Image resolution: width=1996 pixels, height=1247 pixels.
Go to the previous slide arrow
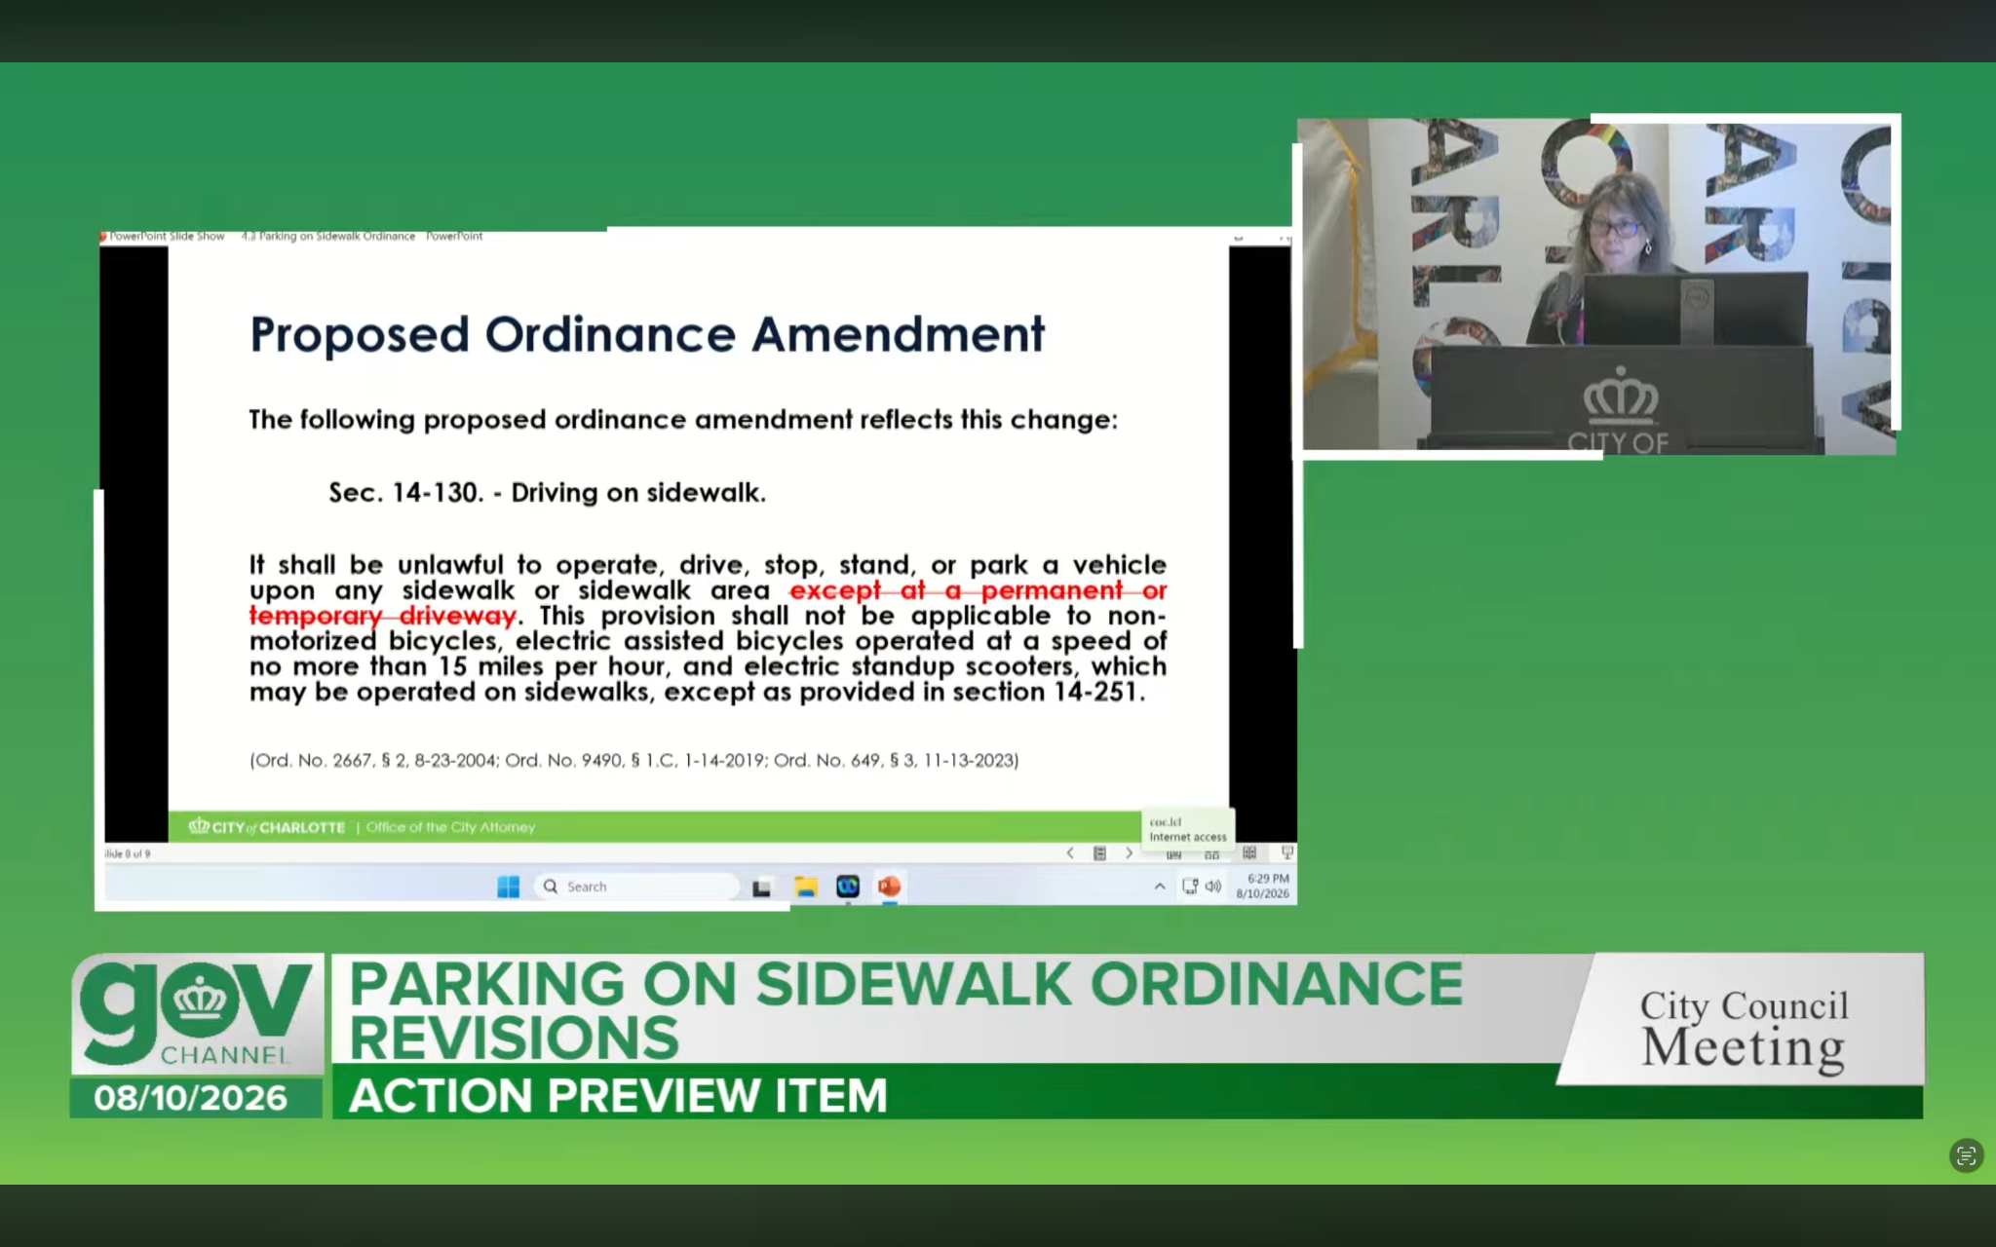pos(1070,853)
